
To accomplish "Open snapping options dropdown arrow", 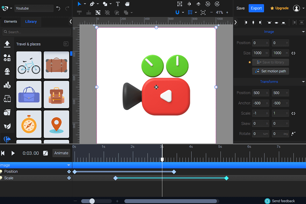I will [x=183, y=12].
